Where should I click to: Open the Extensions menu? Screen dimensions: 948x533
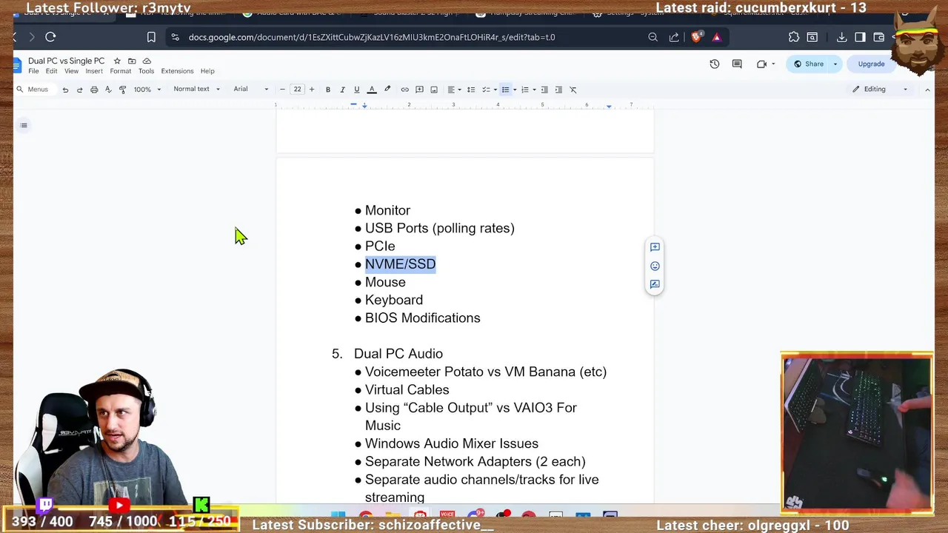coord(177,71)
